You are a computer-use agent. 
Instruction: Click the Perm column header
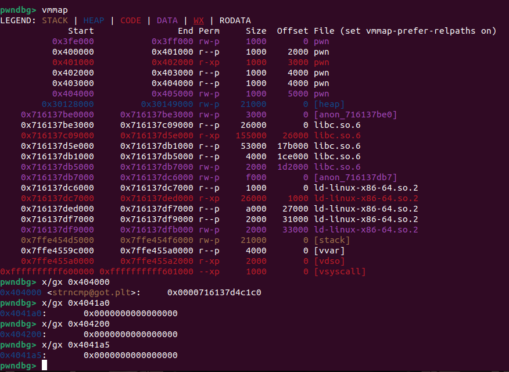point(209,31)
